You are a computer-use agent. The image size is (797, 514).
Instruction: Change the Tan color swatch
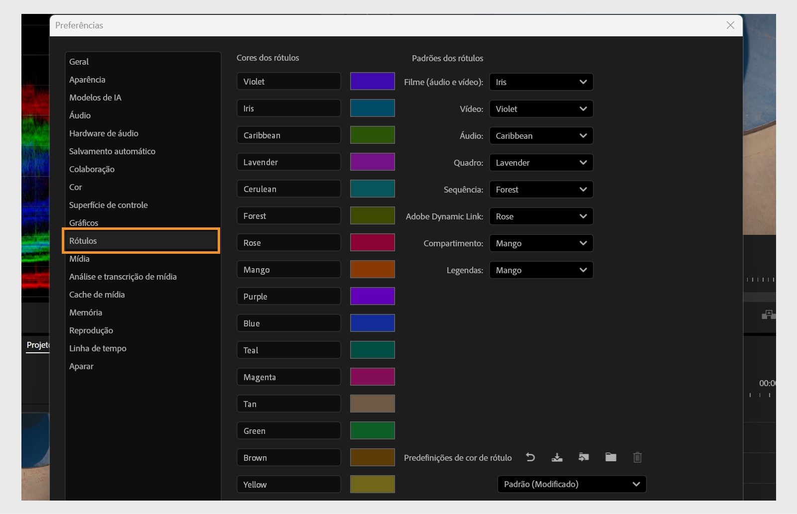[373, 404]
